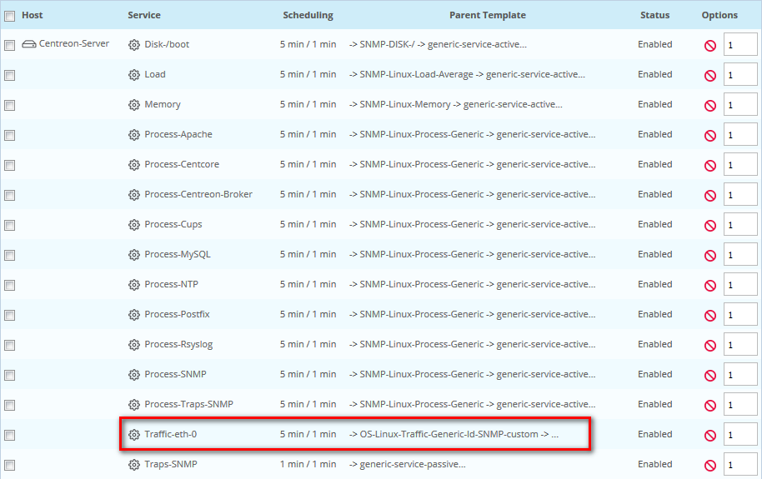Disable Traps-SNMP using the red icon
The width and height of the screenshot is (762, 479).
pos(710,465)
